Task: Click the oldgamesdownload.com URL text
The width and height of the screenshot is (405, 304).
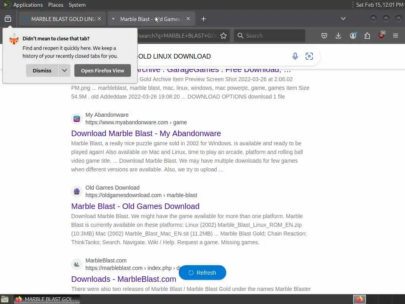Action: (141, 195)
